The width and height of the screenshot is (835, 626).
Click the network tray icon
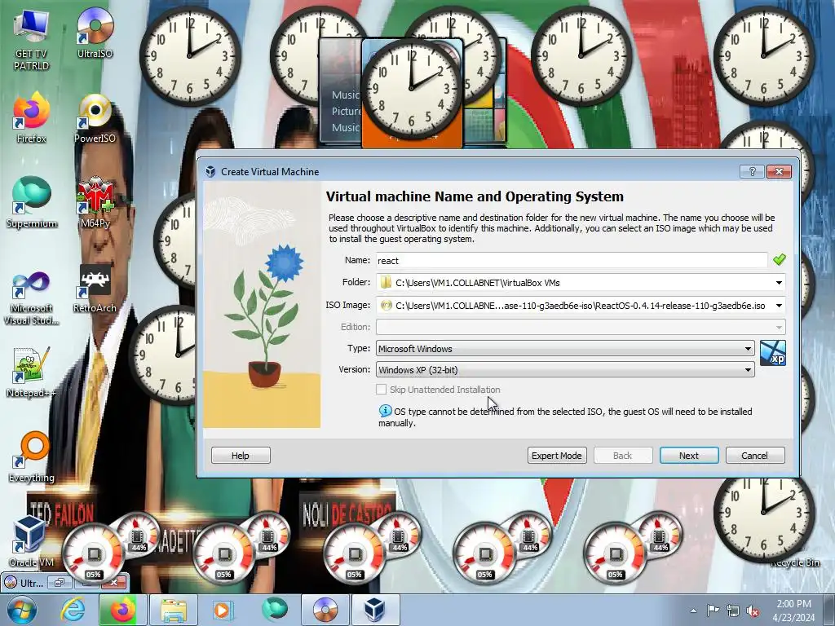tap(733, 611)
